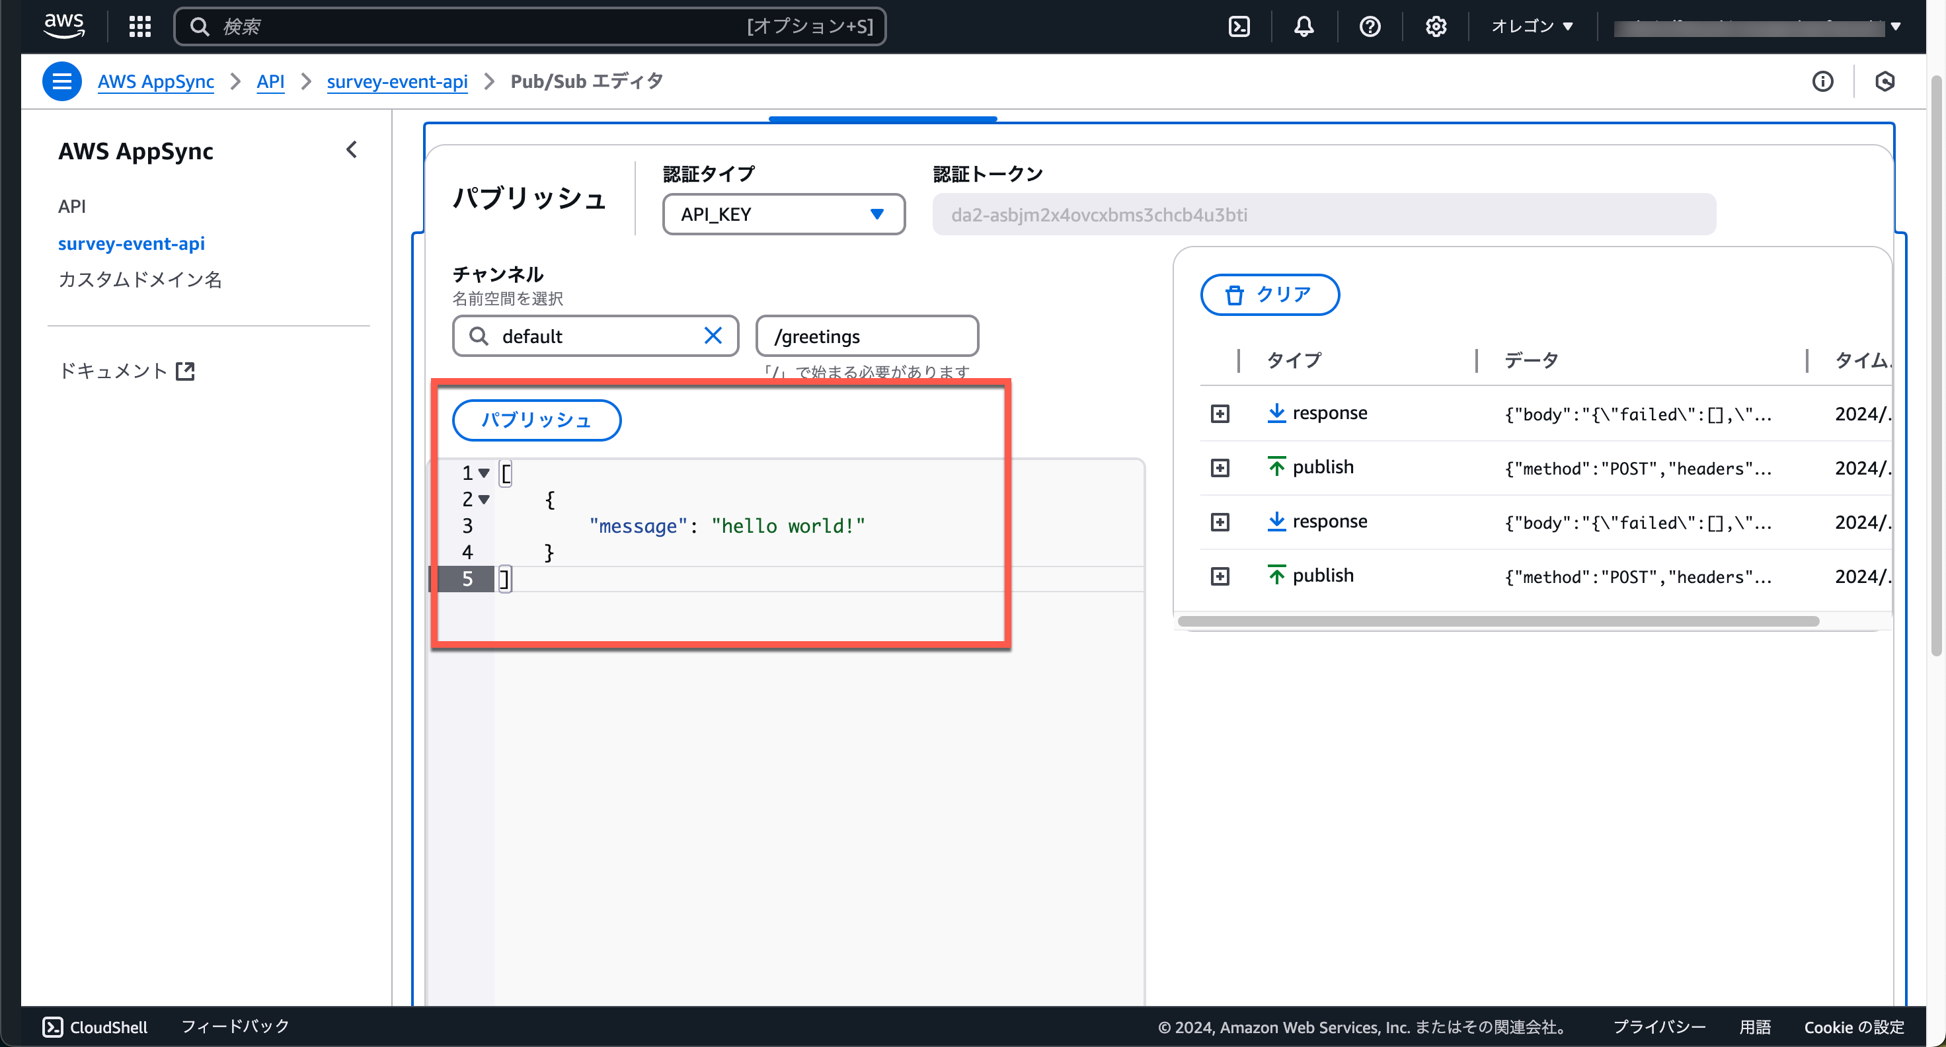Expand the first publish log row

click(1220, 467)
